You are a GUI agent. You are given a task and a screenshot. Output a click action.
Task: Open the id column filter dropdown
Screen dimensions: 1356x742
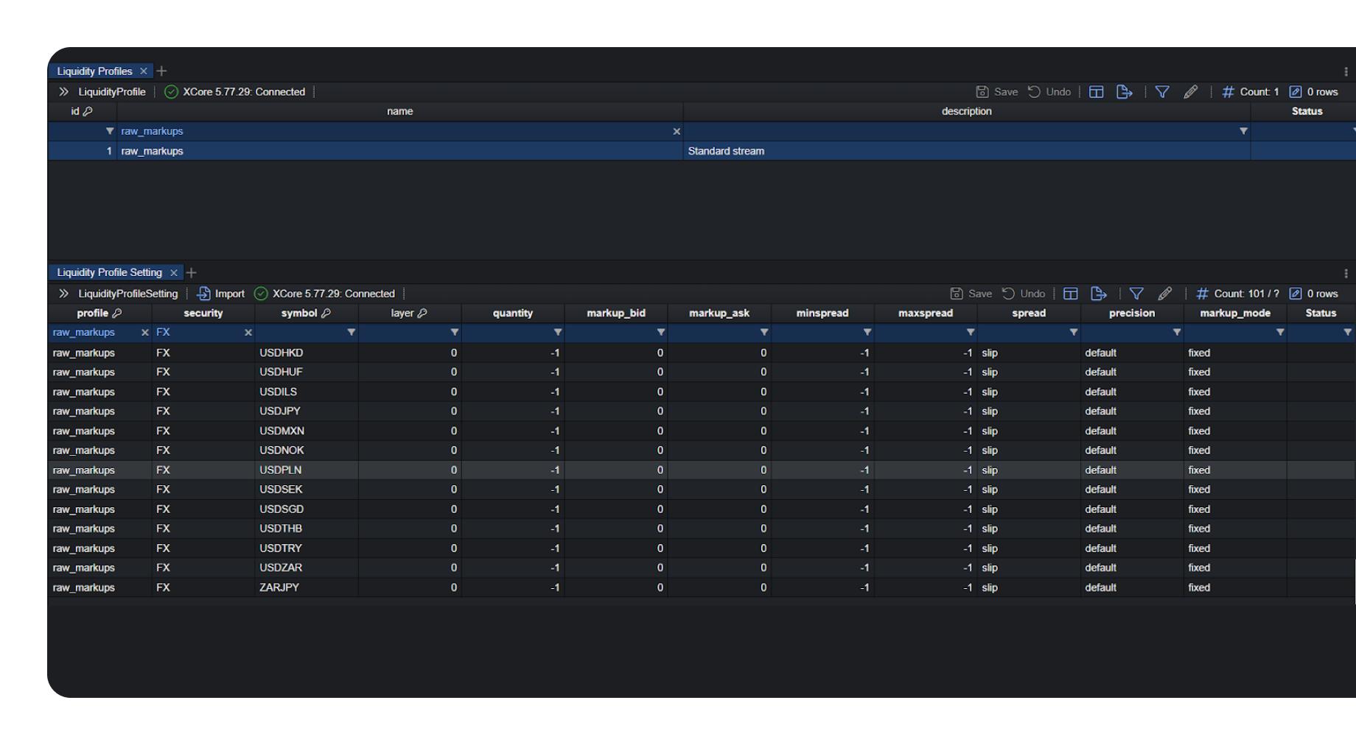[x=110, y=131]
